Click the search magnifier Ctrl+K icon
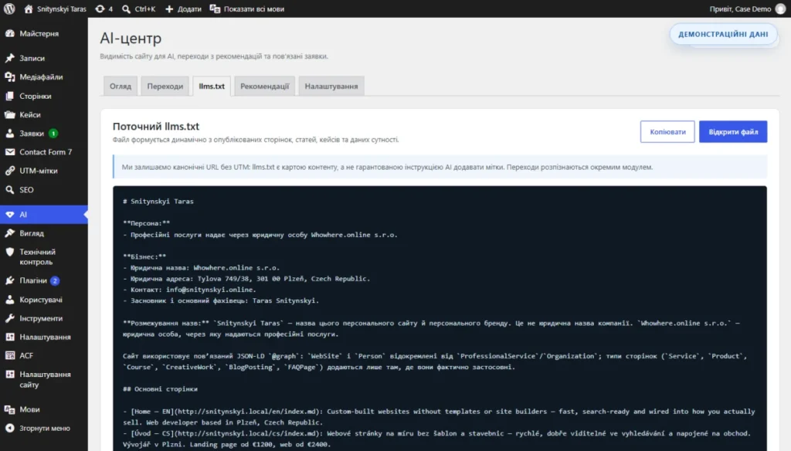Image resolution: width=791 pixels, height=451 pixels. click(126, 8)
